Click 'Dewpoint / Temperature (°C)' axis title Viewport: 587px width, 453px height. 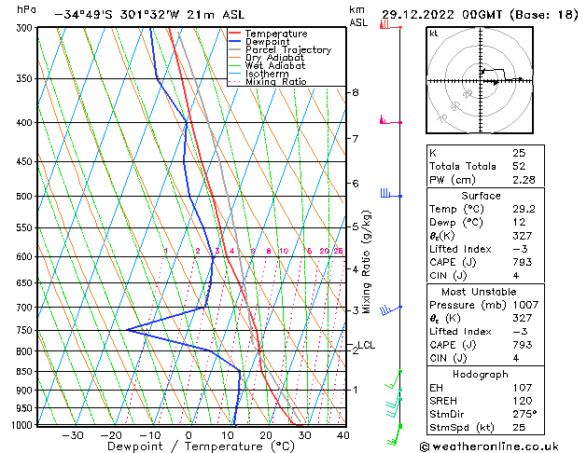(x=201, y=446)
